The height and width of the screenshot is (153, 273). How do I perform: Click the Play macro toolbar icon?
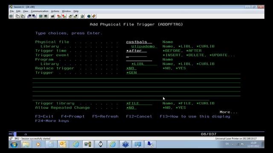(70, 16)
